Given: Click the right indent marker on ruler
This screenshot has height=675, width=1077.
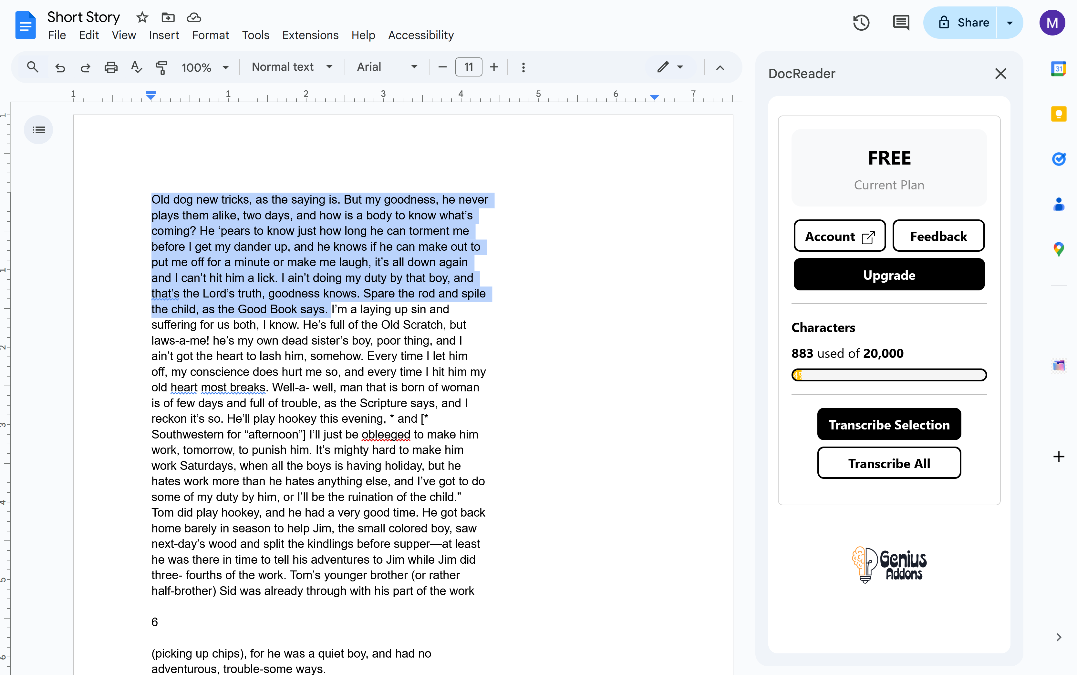Looking at the screenshot, I should 654,97.
